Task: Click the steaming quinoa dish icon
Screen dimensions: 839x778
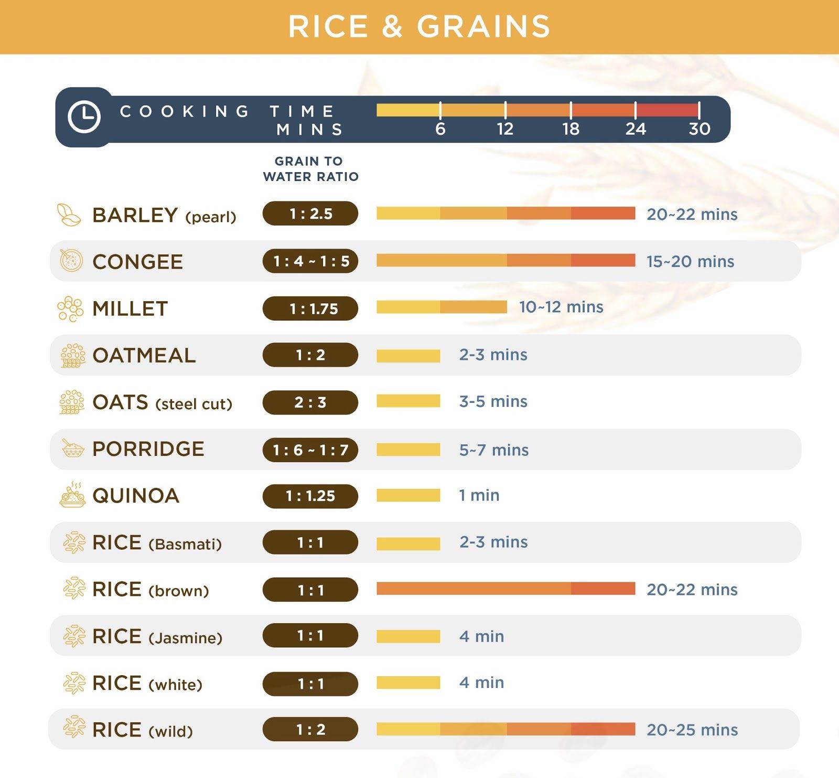Action: coord(72,495)
